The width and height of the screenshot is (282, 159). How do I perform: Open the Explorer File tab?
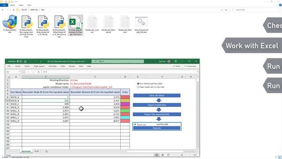coord(4,5)
